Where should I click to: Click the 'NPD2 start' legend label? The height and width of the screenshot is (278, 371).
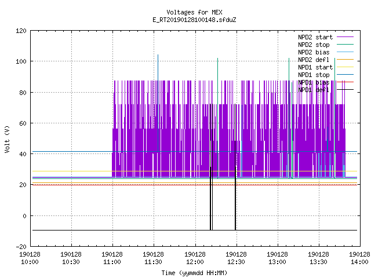coord(315,37)
